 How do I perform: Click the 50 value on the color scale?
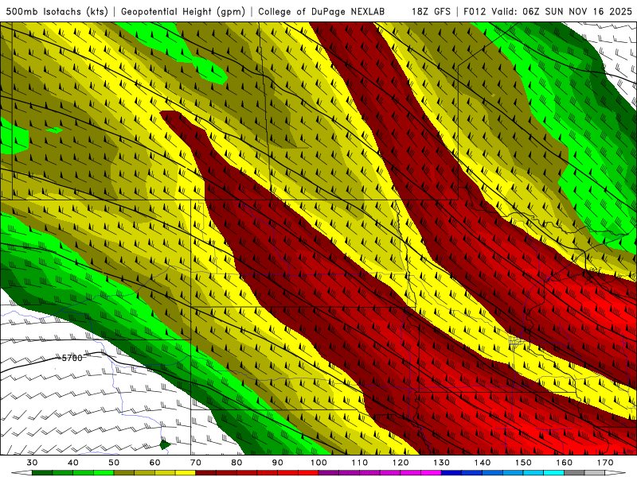114,463
